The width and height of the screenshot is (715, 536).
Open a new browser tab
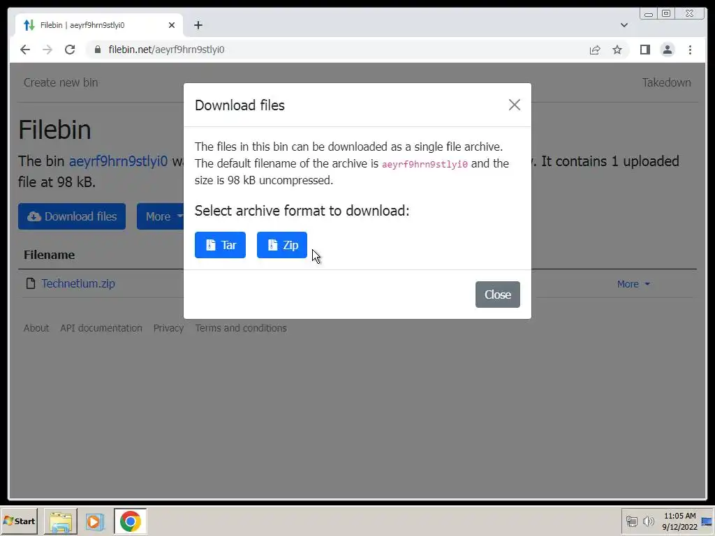tap(198, 25)
